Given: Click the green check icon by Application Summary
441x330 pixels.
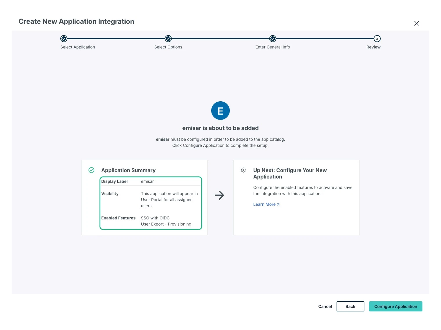Looking at the screenshot, I should tap(91, 170).
